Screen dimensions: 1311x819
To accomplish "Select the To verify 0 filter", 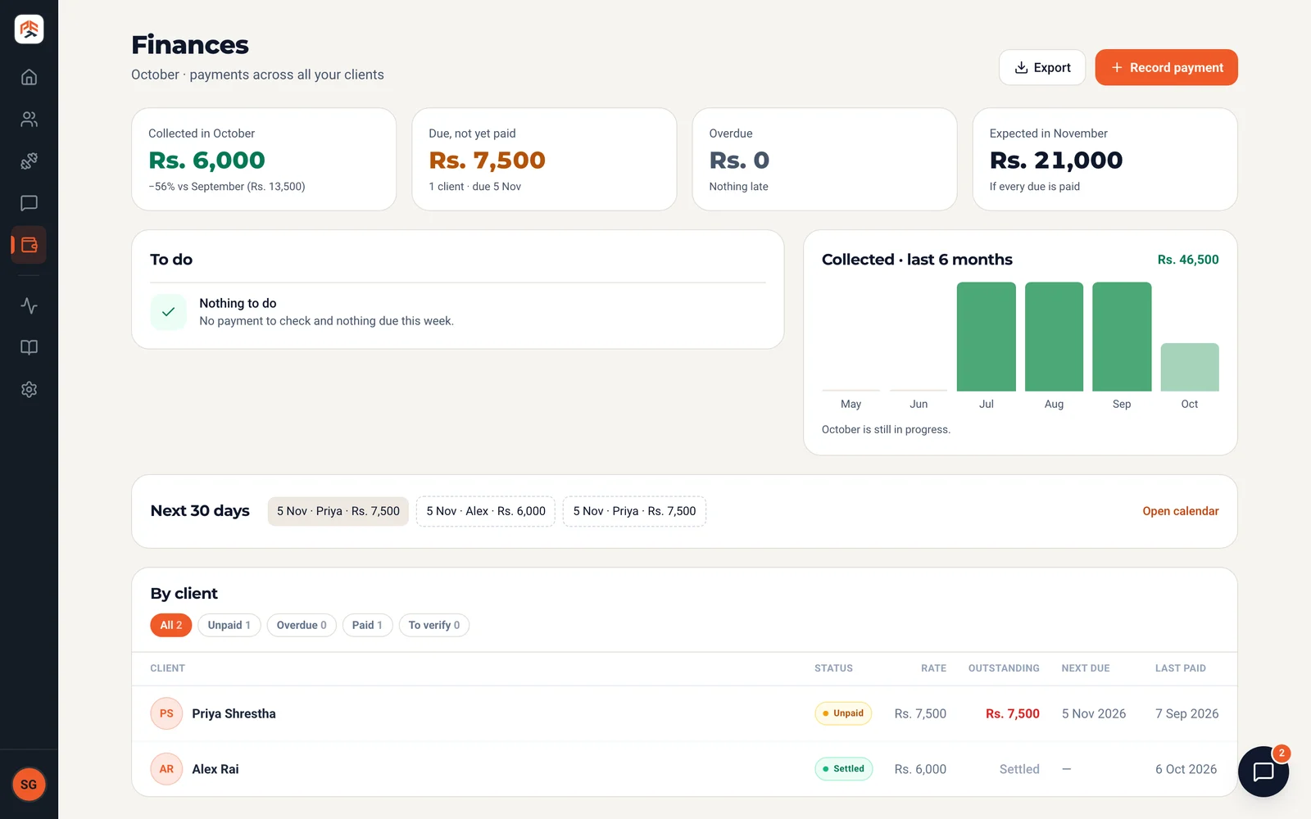I will pos(434,625).
